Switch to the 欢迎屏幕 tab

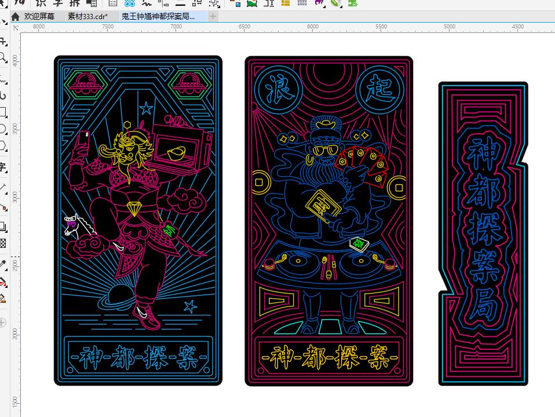[39, 16]
